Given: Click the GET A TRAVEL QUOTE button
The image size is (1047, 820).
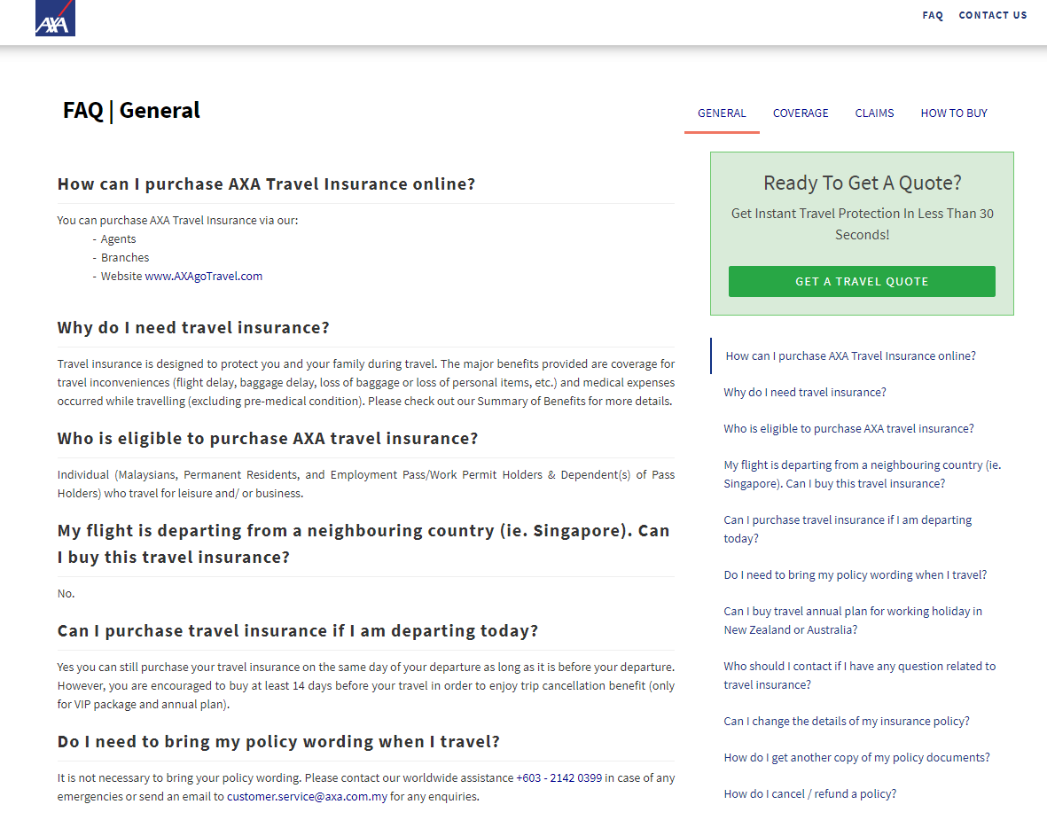Looking at the screenshot, I should [x=861, y=281].
